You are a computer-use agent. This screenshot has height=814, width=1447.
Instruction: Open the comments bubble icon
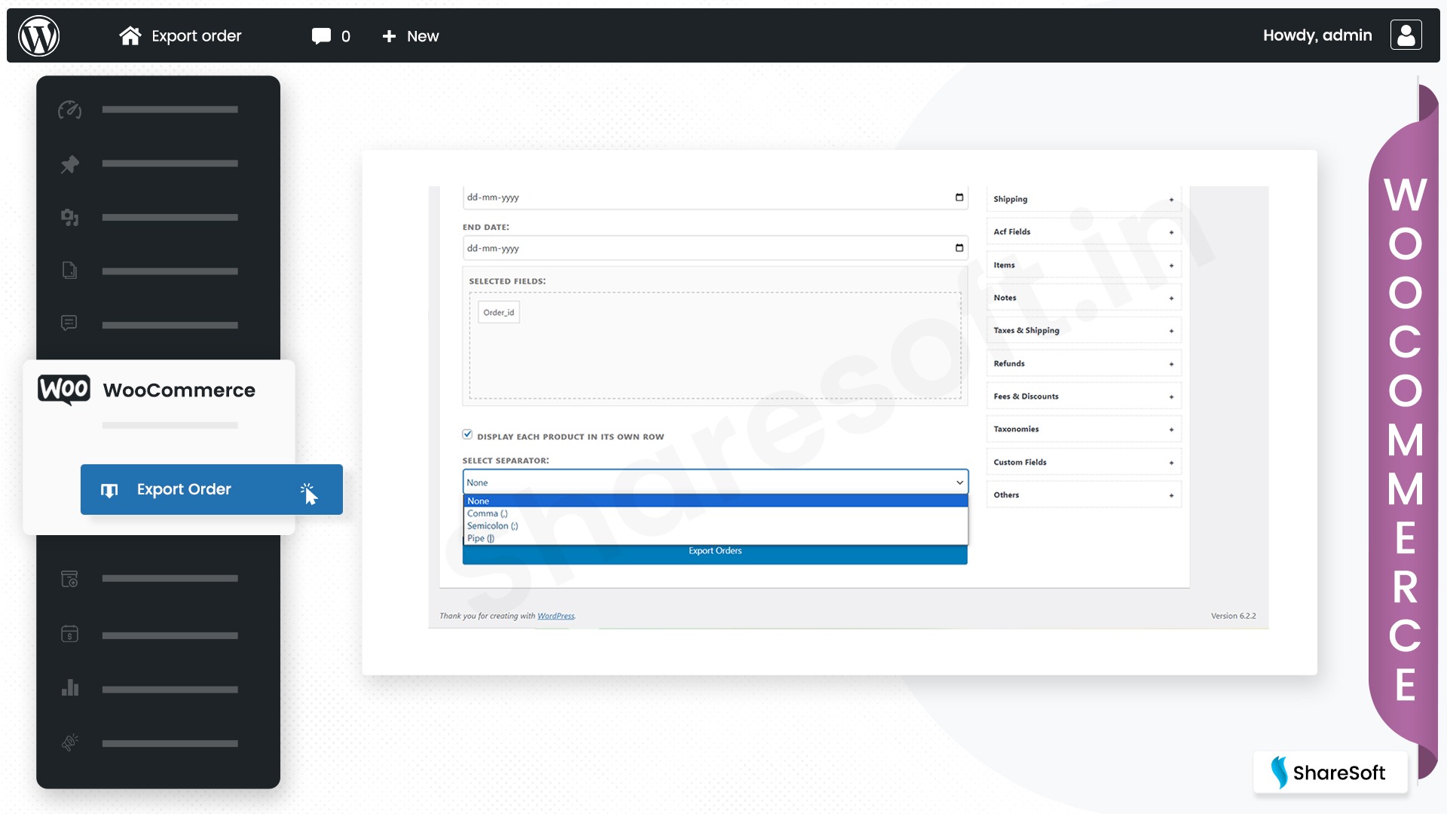[x=321, y=35]
